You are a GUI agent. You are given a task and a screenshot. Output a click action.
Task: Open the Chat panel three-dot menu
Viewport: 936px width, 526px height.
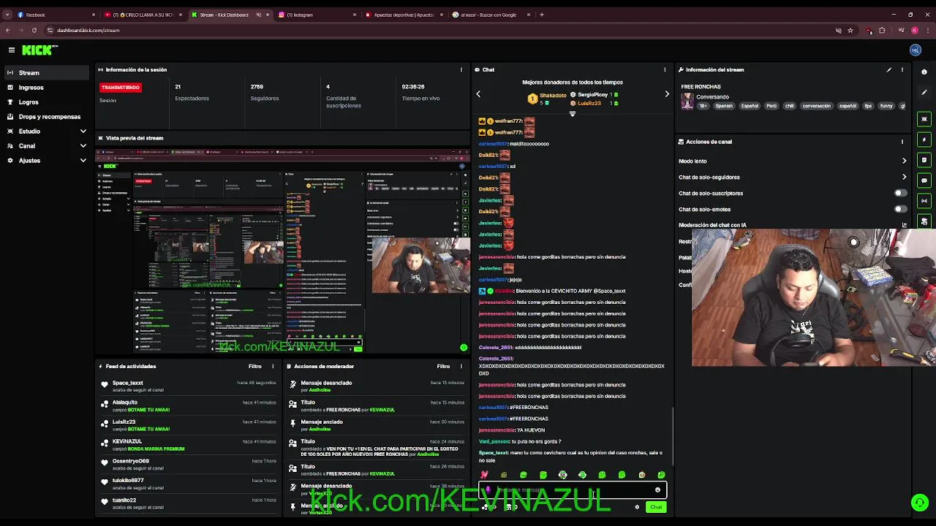(665, 70)
